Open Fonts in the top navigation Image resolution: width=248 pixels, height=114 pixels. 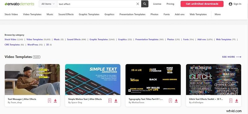166,14
